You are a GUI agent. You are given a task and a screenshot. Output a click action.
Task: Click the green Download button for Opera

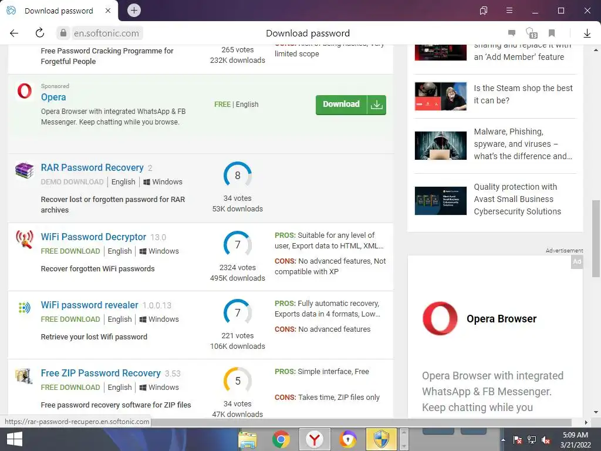351,105
